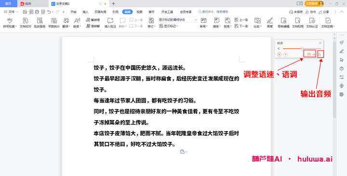
Task: Open 文档权限 document permissions
Action: (x=298, y=23)
